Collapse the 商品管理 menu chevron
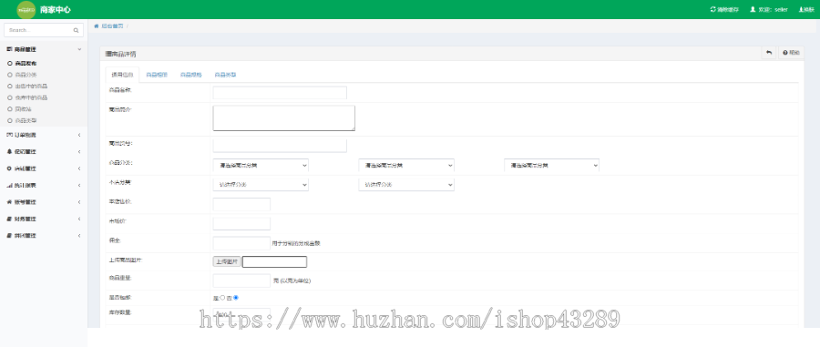820x347 pixels. pos(79,49)
